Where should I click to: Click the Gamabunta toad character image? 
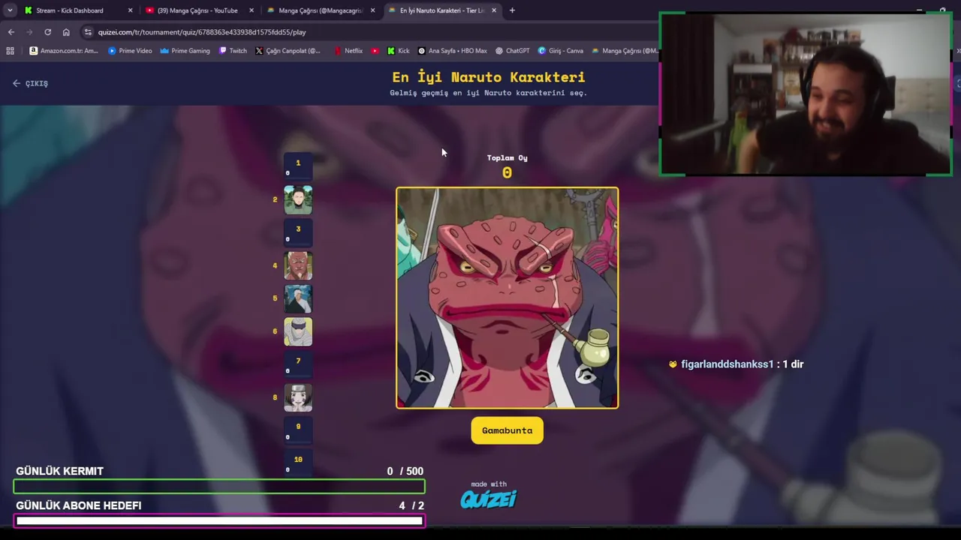pos(508,298)
